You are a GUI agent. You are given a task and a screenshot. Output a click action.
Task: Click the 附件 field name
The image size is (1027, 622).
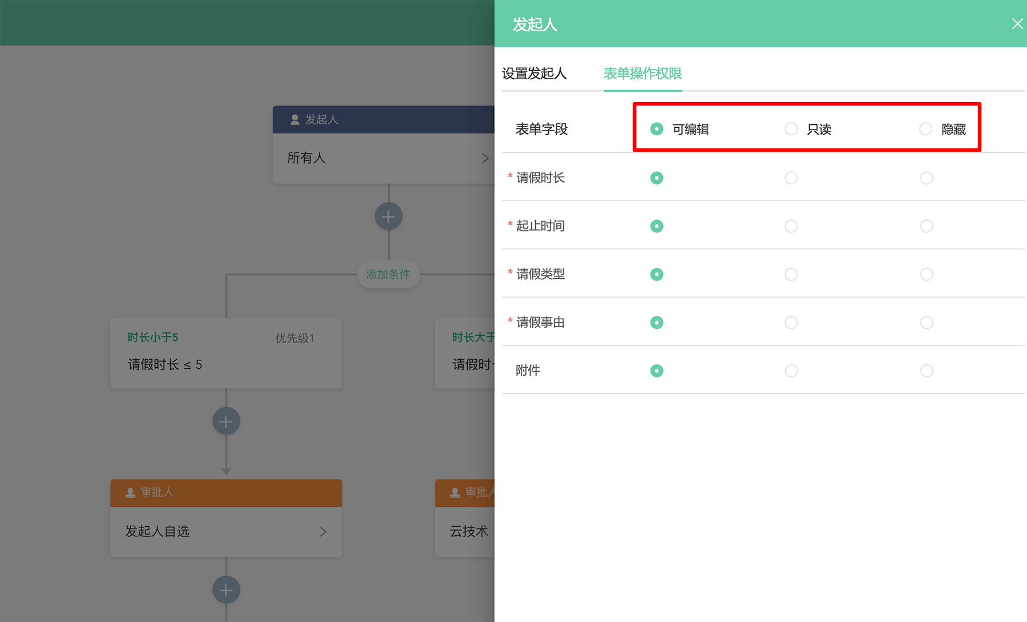(x=528, y=371)
